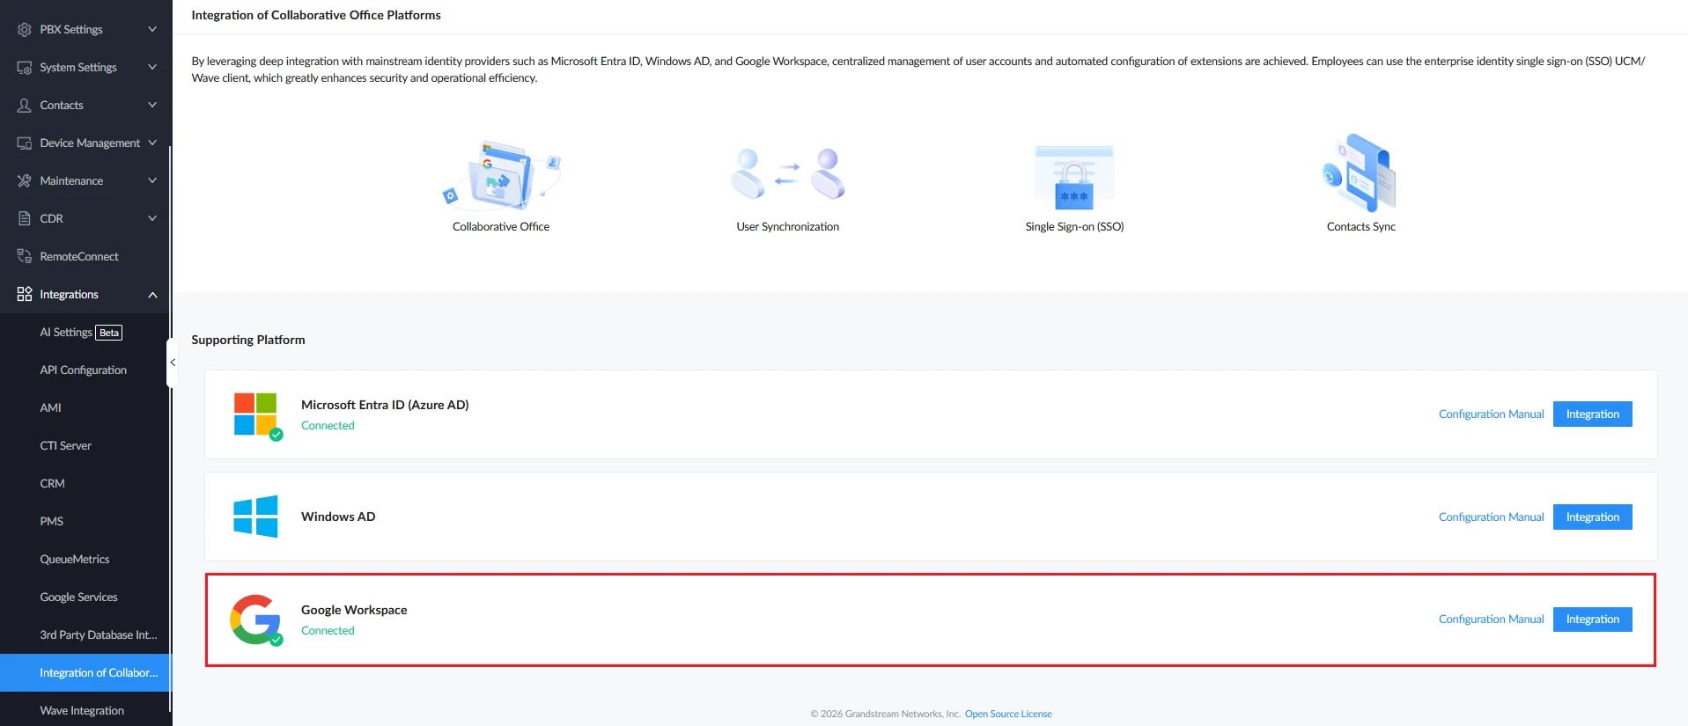Click the Single Sign-on padlock illustration

1074,178
